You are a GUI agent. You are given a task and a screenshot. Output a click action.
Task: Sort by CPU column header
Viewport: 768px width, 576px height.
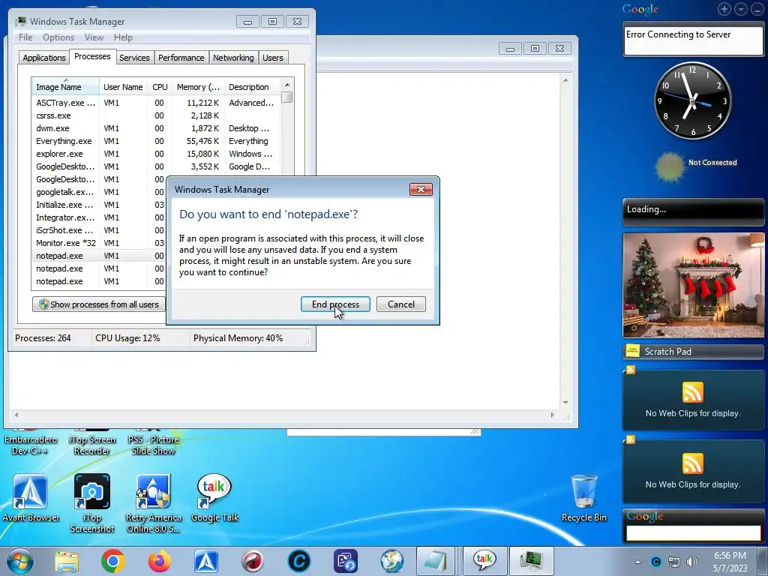tap(160, 87)
